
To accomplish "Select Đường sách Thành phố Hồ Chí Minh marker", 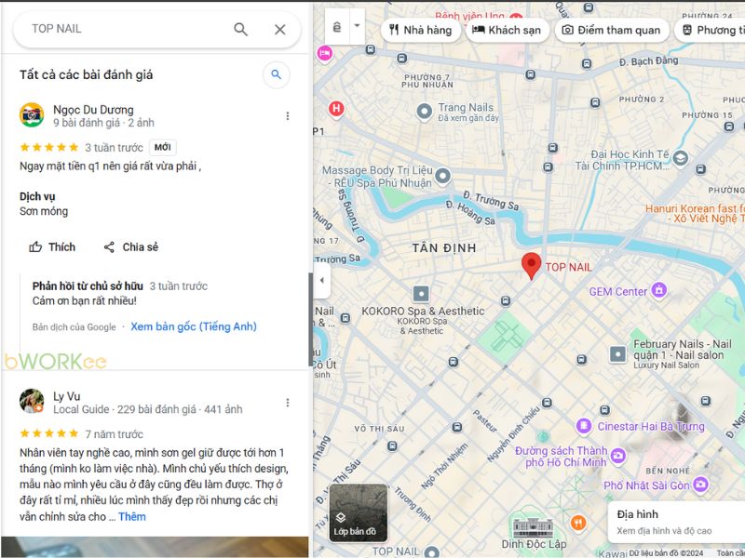I will [618, 456].
